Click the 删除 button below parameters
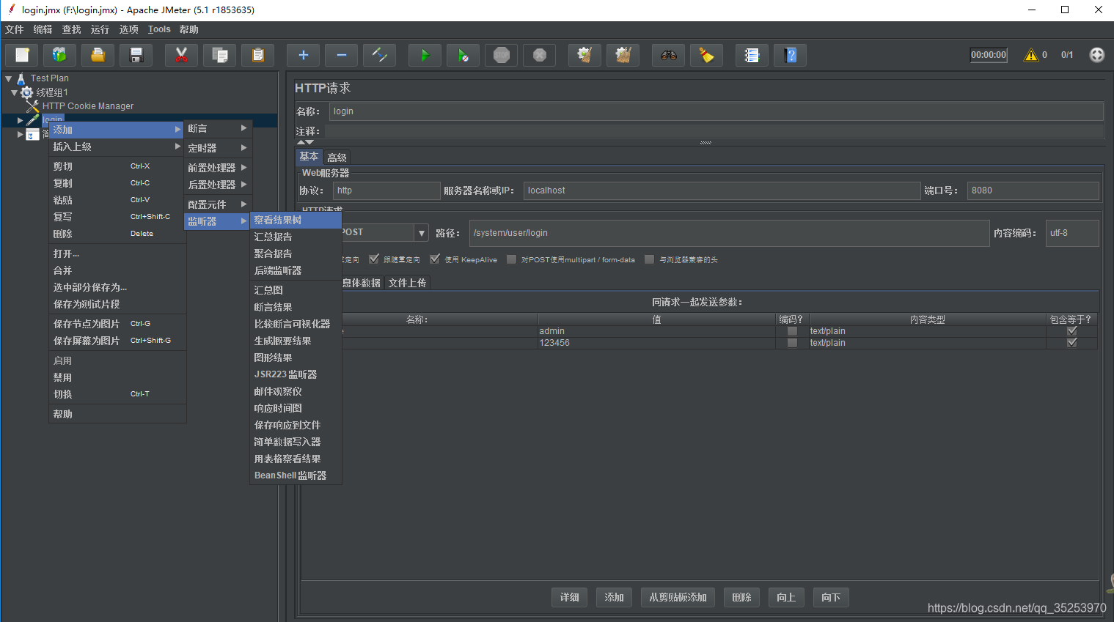1114x622 pixels. 741,597
